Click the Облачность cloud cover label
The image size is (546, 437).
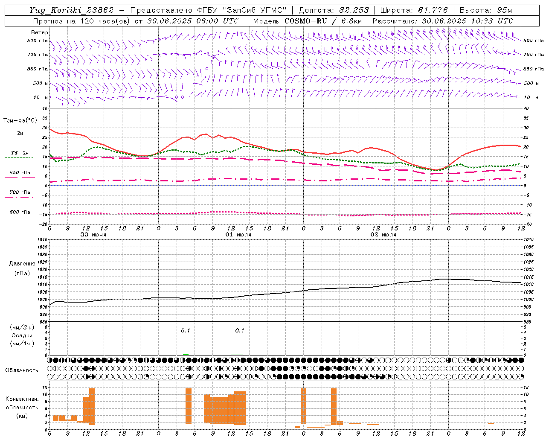coord(22,370)
